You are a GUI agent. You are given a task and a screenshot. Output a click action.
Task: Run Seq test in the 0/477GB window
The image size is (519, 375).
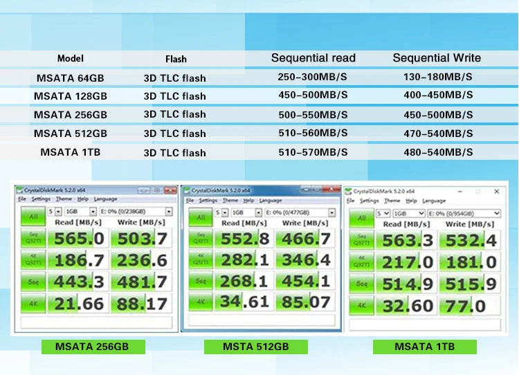click(201, 281)
